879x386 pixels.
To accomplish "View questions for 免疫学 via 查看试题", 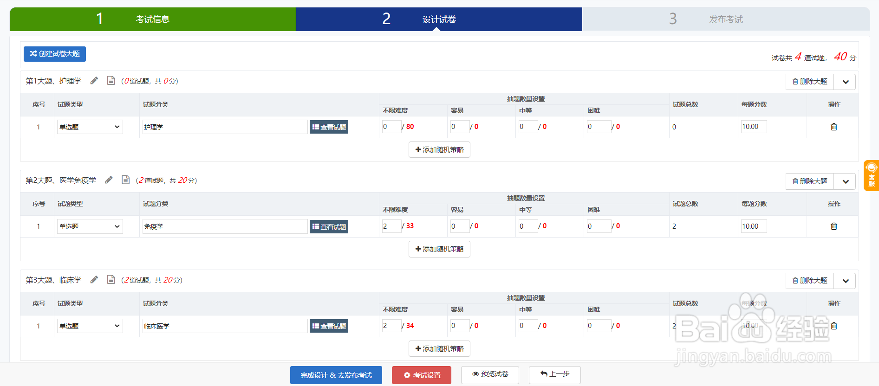I will pyautogui.click(x=329, y=226).
